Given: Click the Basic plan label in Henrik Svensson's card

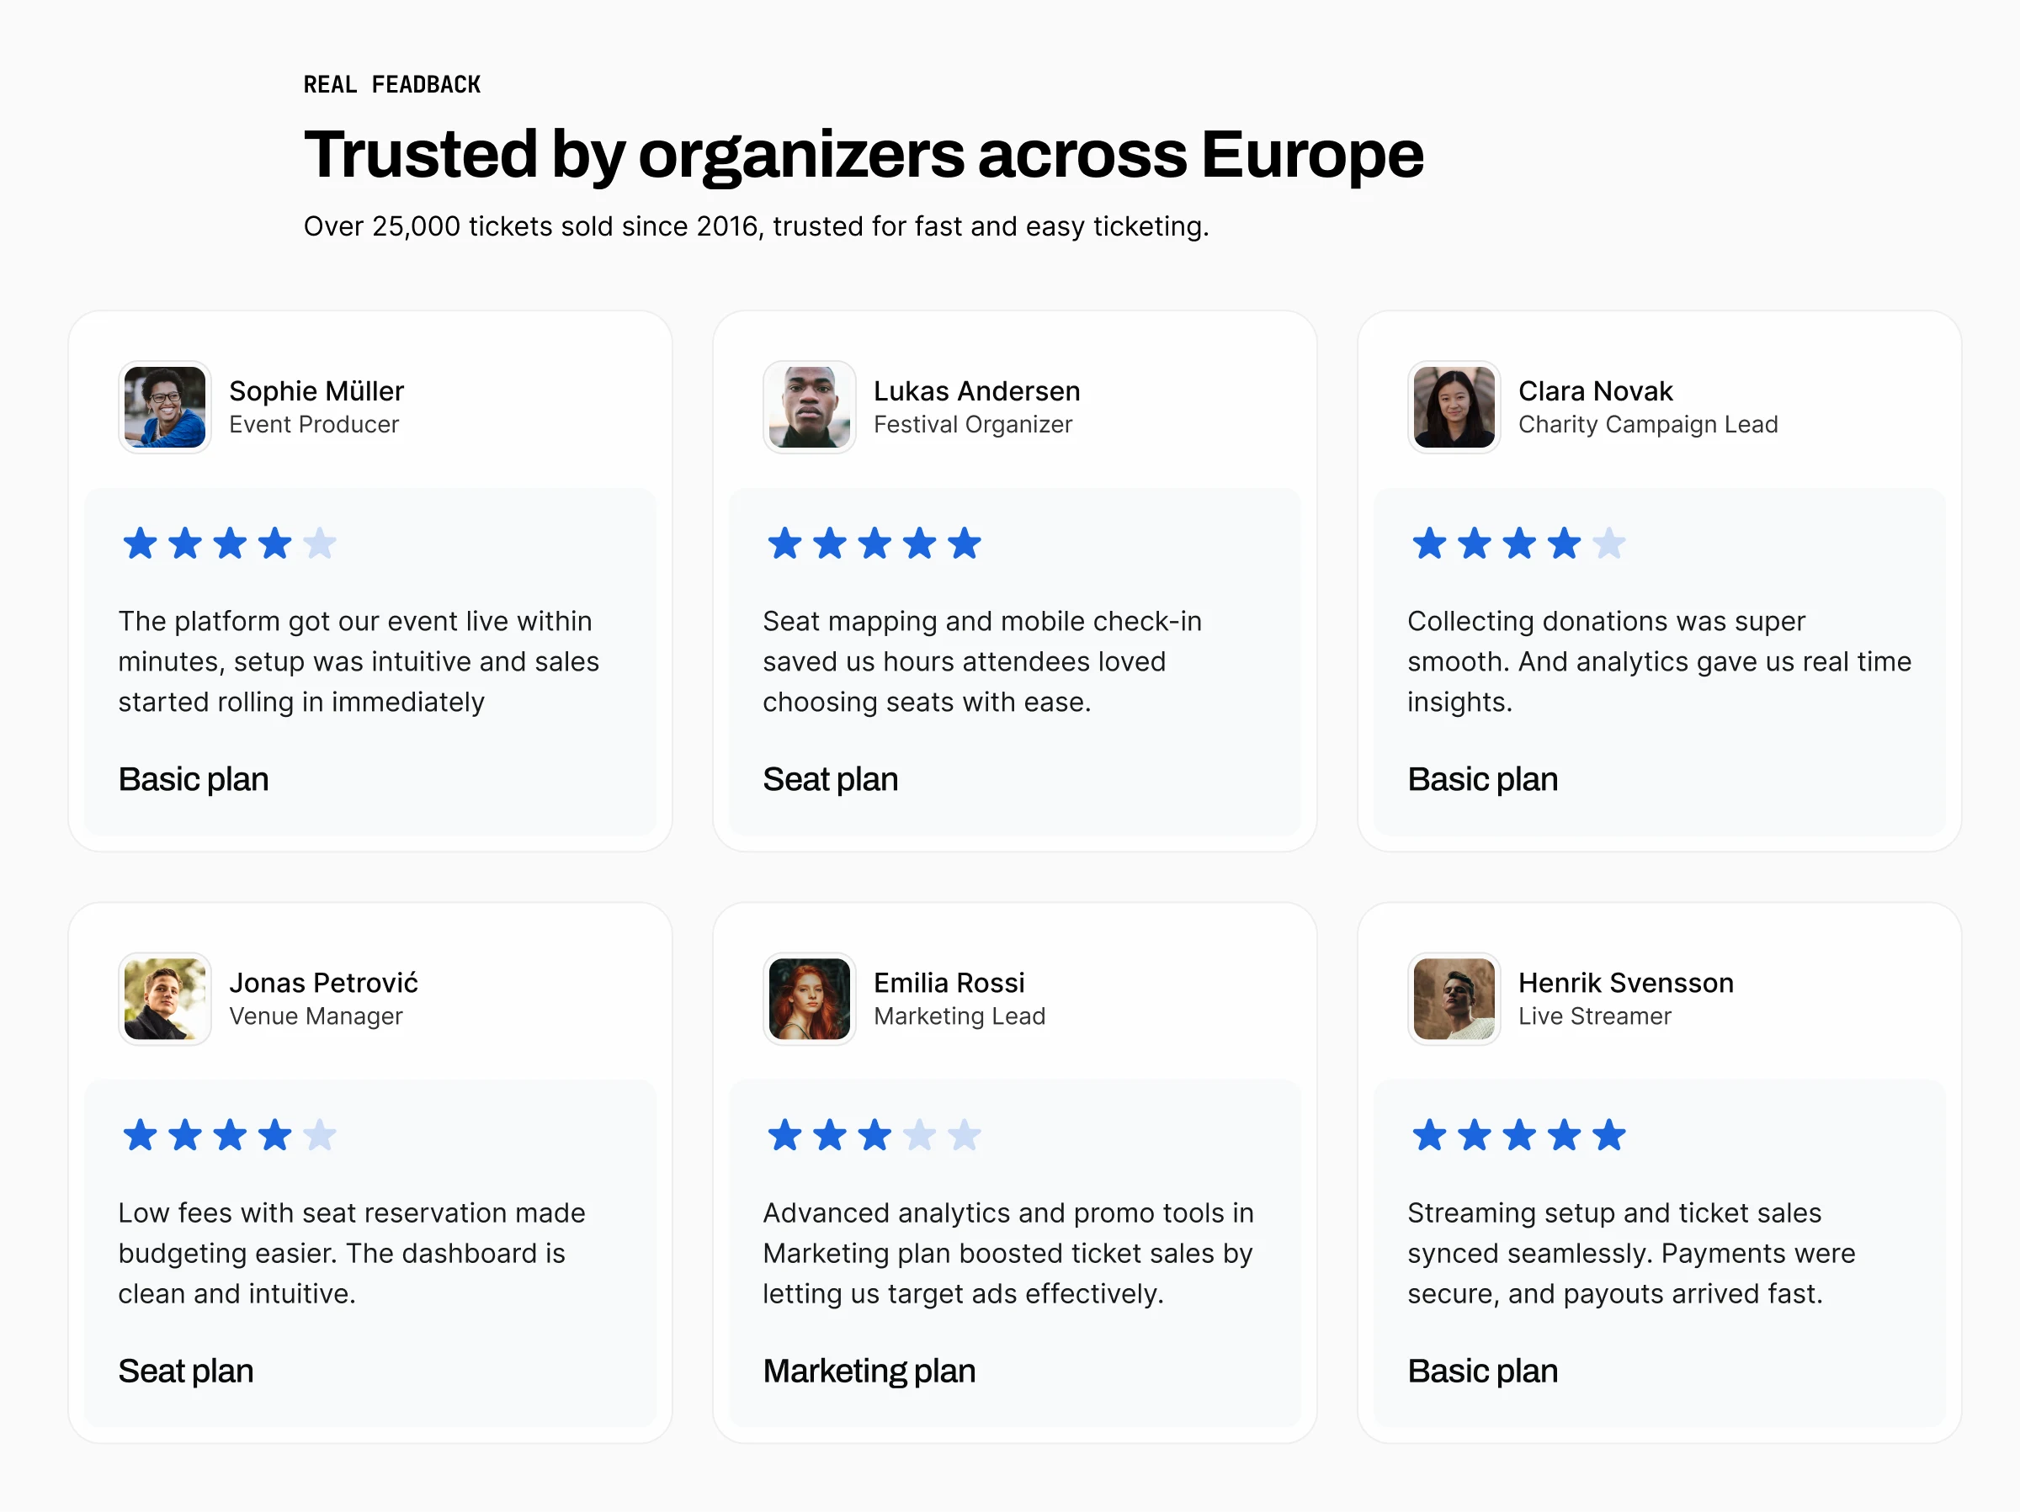Looking at the screenshot, I should tap(1482, 1371).
